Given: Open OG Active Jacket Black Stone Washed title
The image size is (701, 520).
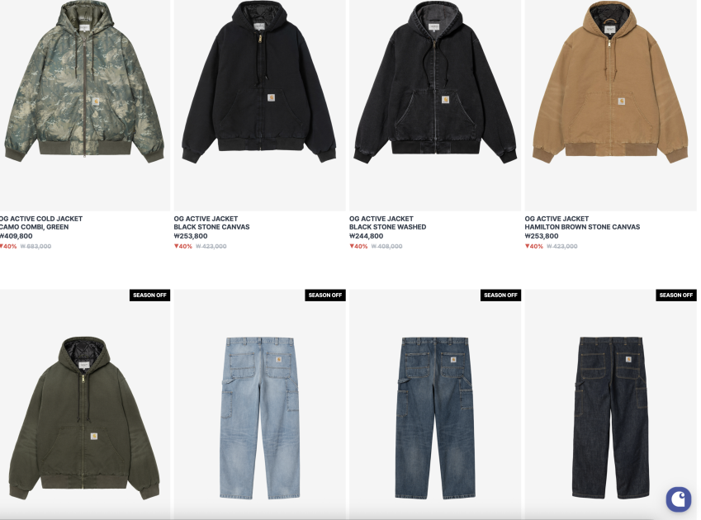Looking at the screenshot, I should coord(387,223).
